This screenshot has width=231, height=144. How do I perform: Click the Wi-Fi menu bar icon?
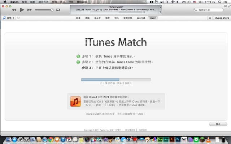tap(173, 2)
